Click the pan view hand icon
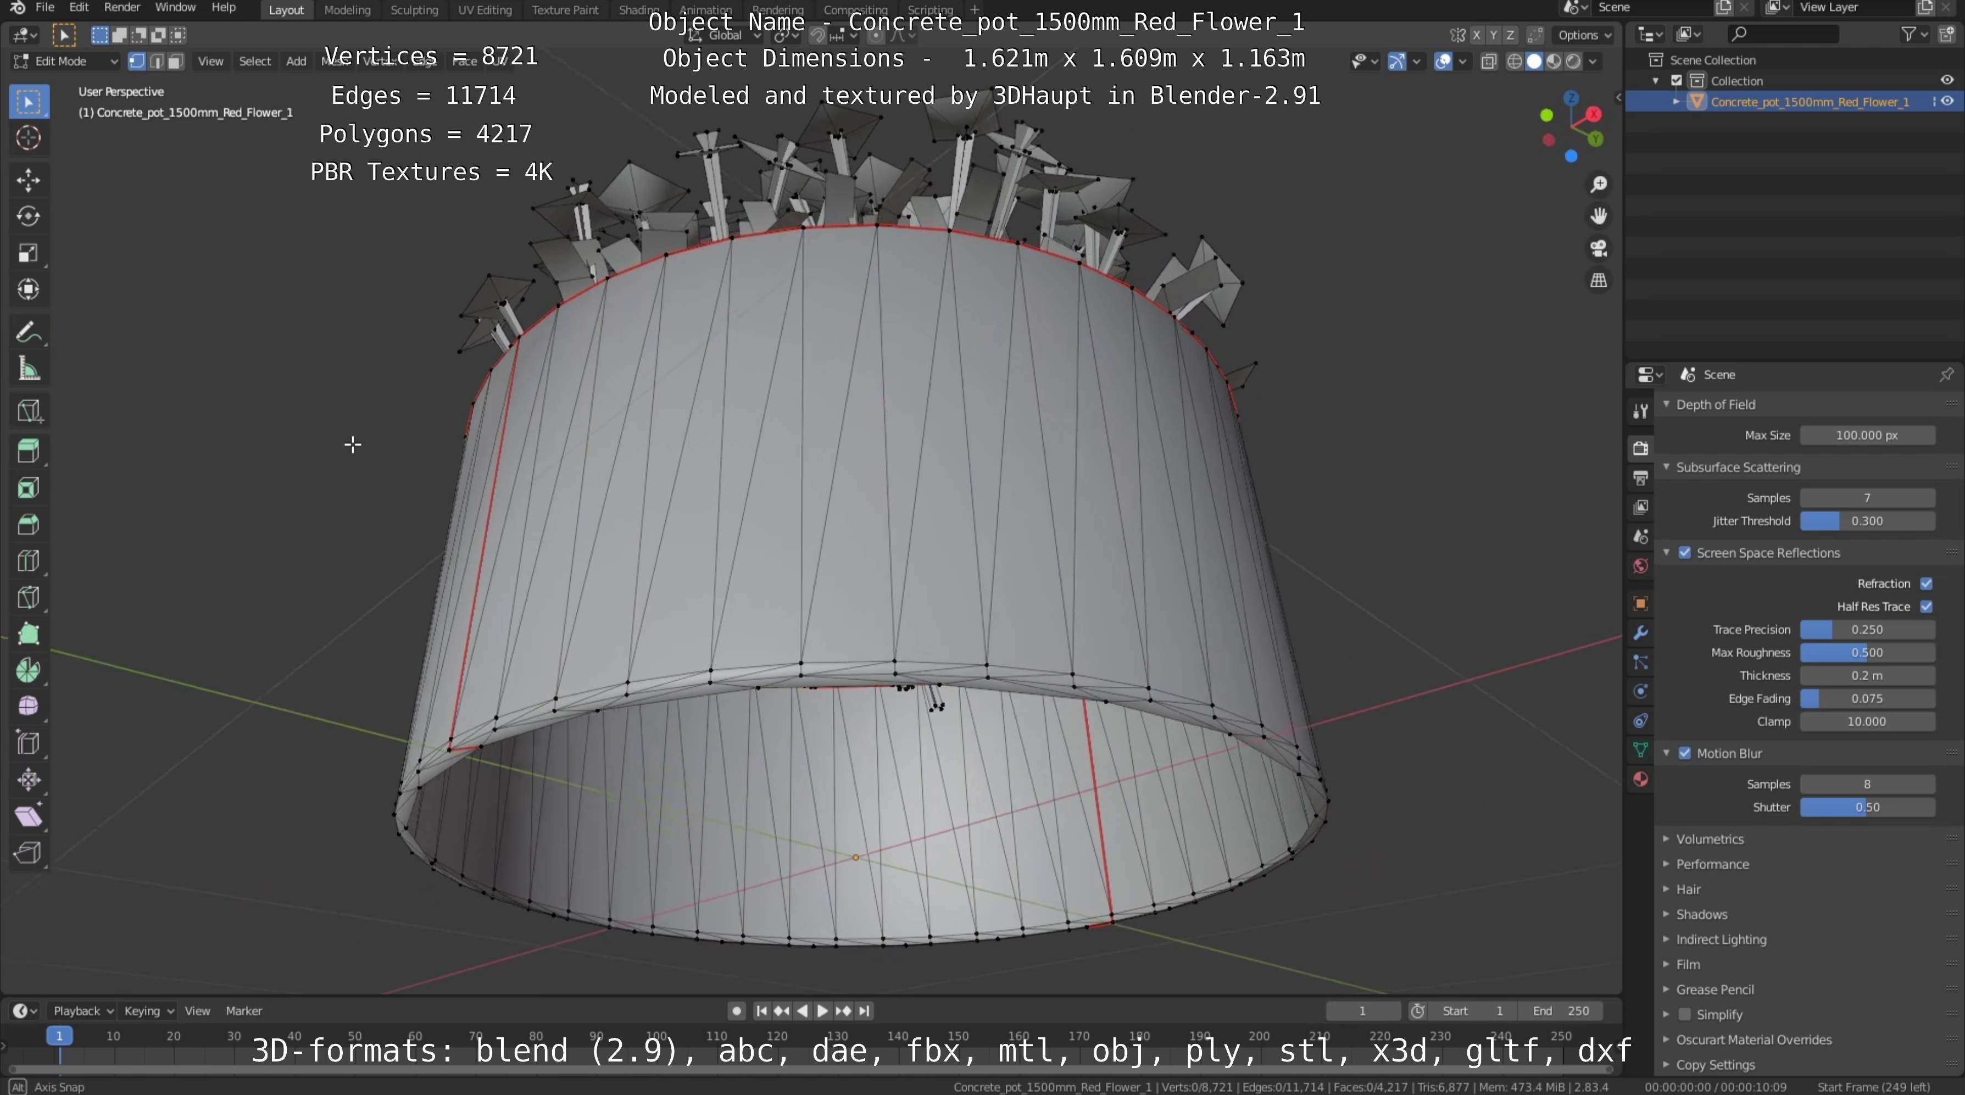1965x1095 pixels. tap(1598, 216)
